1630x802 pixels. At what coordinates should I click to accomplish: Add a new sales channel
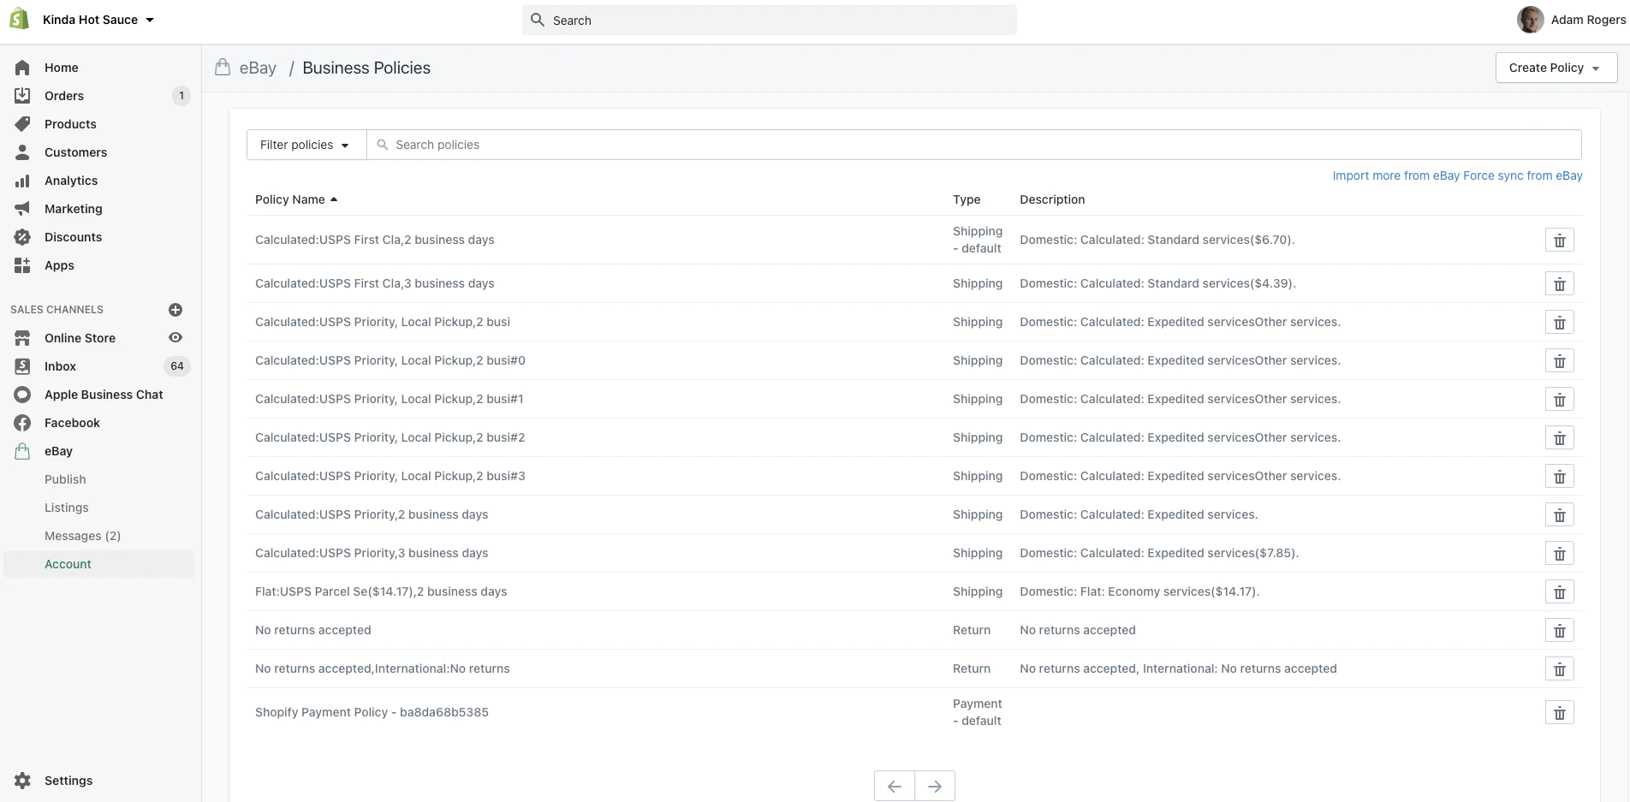(x=175, y=310)
